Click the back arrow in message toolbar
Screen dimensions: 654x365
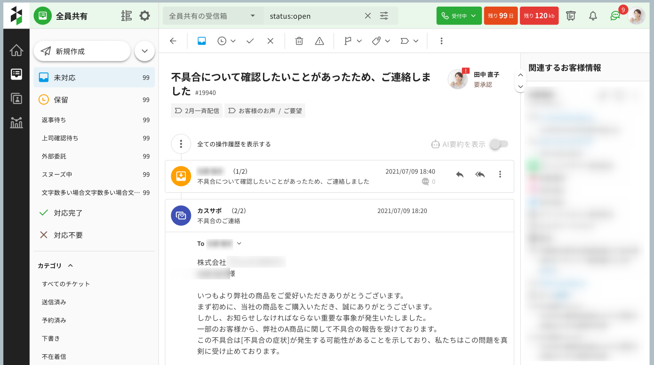pos(173,41)
